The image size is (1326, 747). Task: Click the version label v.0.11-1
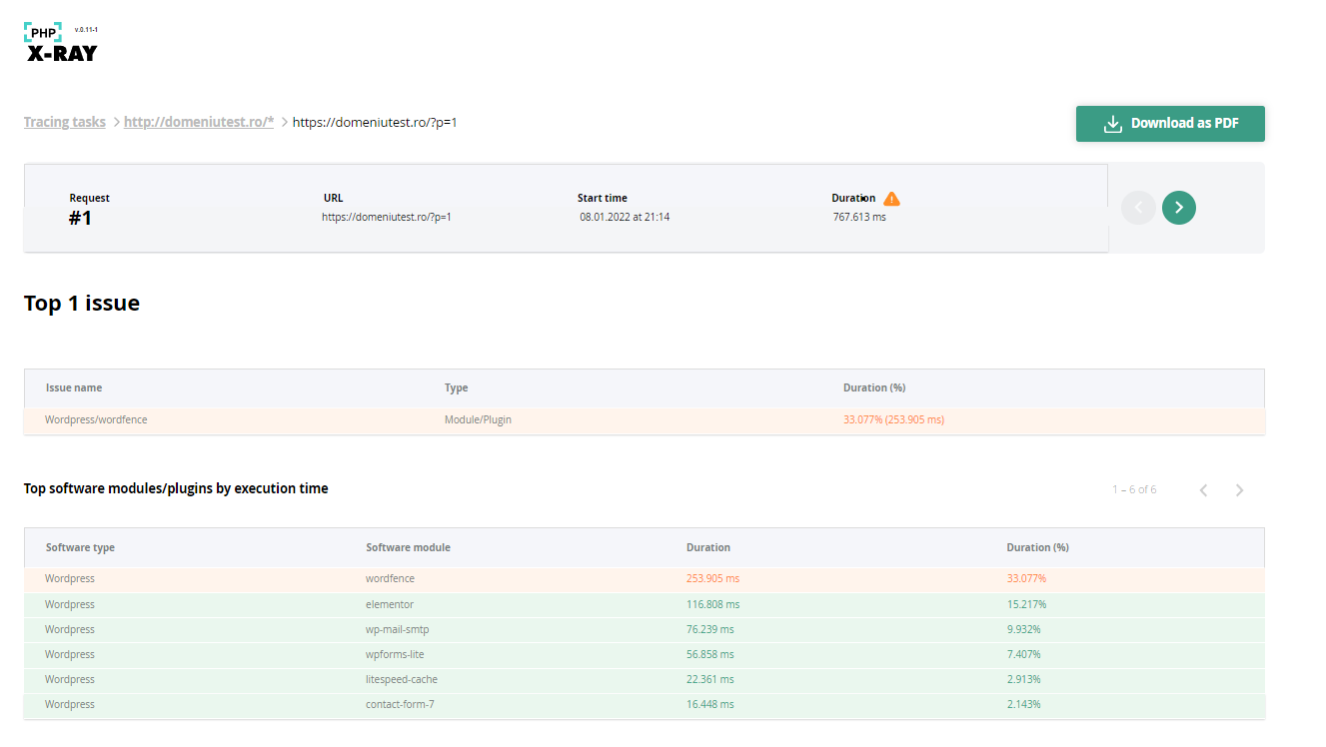[x=86, y=30]
